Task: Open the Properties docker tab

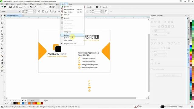Action: pyautogui.click(x=188, y=31)
